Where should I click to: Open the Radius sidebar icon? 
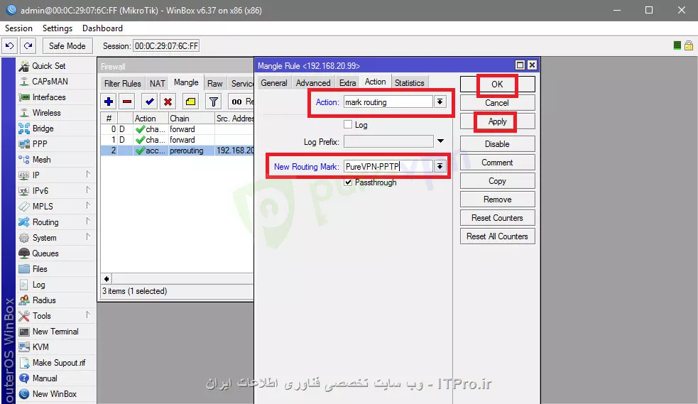click(x=24, y=300)
